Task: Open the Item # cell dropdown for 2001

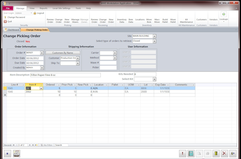Action: (41, 88)
